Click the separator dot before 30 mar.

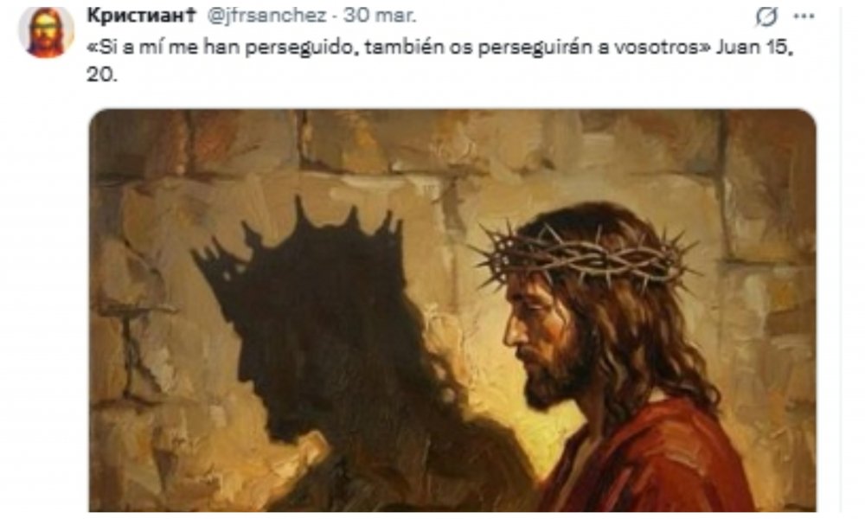tap(335, 16)
